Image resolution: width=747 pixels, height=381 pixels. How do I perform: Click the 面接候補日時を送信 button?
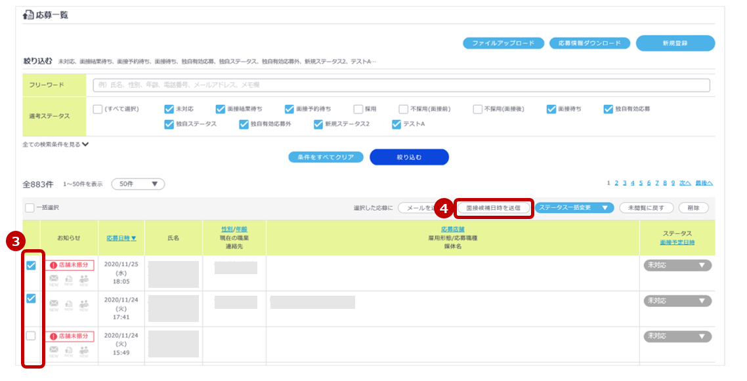tap(493, 208)
